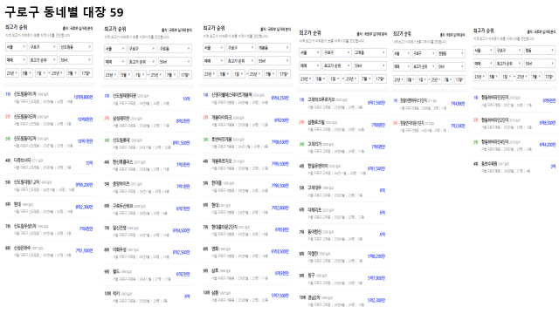Click the 9억1,500만 price in the 고척동 panel
Screen dimensions: 559x314
tap(376, 103)
